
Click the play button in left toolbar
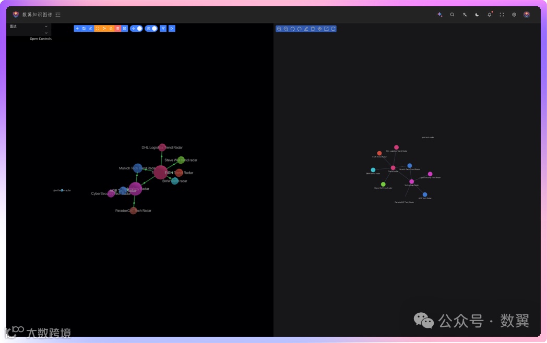coord(172,29)
